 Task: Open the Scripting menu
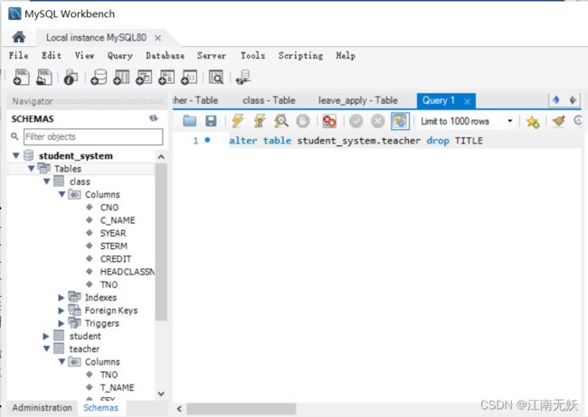300,55
